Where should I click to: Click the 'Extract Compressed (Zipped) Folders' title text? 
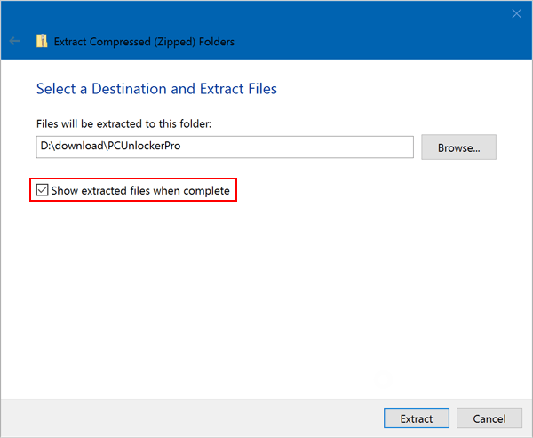point(145,42)
